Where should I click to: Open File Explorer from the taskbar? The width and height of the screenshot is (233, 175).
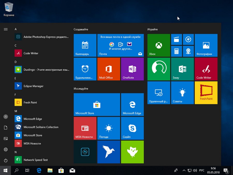click(x=50, y=170)
